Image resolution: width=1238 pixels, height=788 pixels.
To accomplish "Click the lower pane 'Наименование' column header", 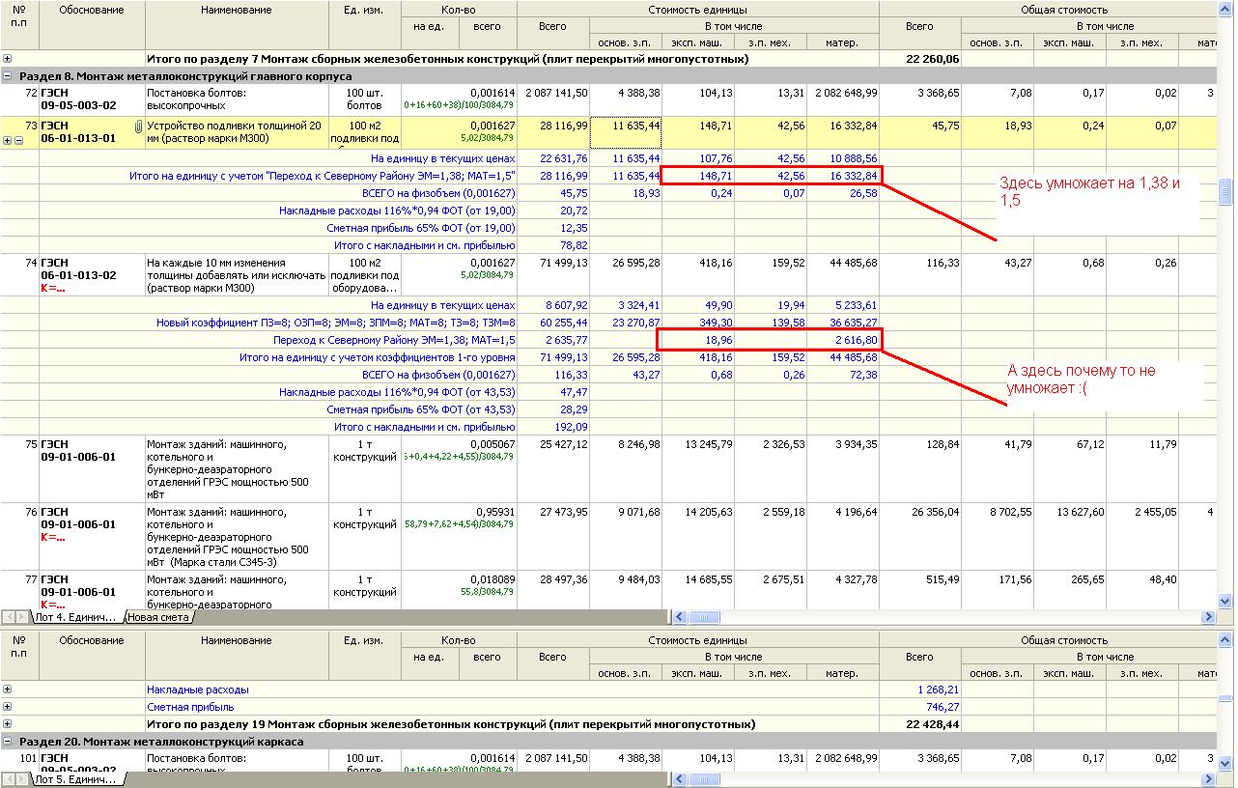I will point(237,657).
